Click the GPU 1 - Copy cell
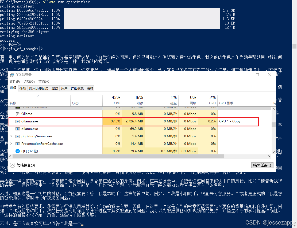The height and width of the screenshot is (228, 297). [x=230, y=121]
